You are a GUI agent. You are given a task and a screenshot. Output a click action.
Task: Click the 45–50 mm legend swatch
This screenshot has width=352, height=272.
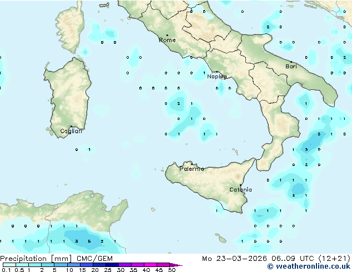[x=163, y=265]
